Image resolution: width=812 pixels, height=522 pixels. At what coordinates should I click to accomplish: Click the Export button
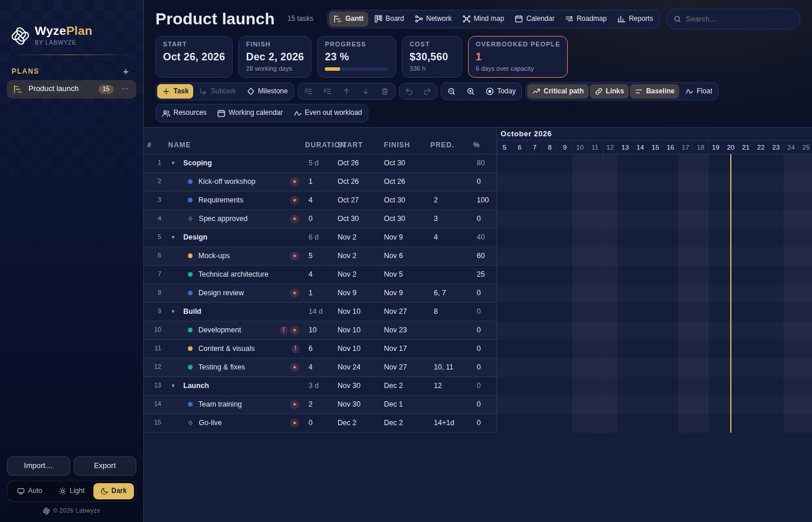click(105, 466)
